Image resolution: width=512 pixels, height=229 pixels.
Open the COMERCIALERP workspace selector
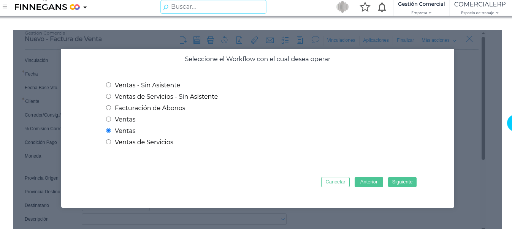click(480, 8)
